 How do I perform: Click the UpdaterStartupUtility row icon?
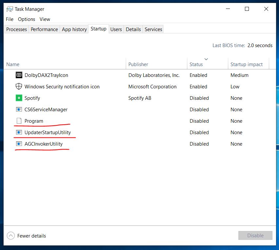(19, 132)
